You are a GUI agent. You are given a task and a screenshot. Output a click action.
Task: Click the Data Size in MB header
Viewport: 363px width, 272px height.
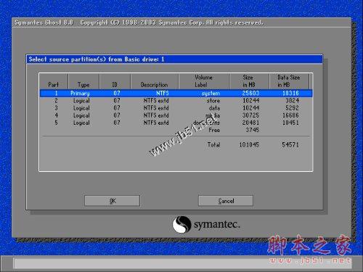[289, 81]
